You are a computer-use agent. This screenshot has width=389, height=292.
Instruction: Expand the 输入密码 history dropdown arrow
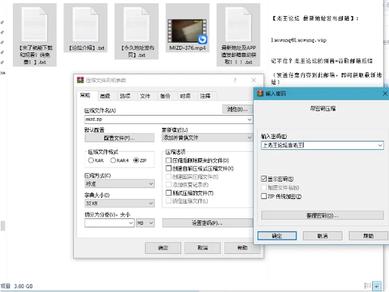pyautogui.click(x=380, y=145)
